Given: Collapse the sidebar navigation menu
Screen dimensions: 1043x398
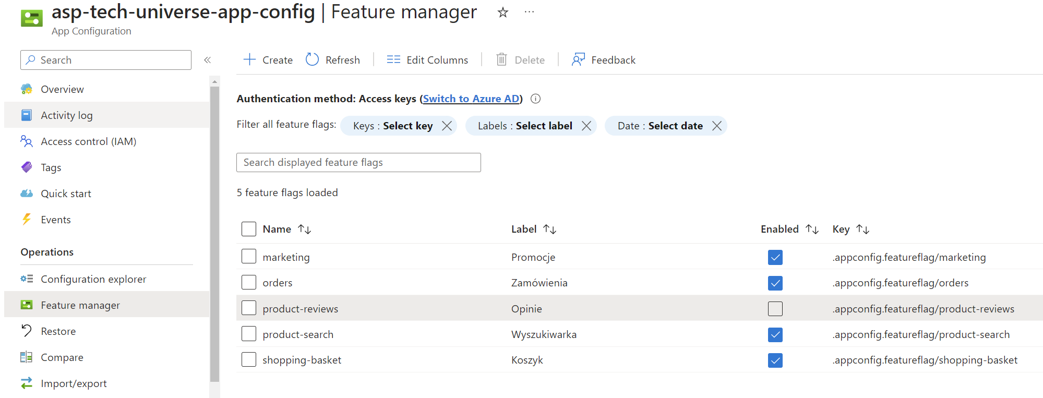Looking at the screenshot, I should click(x=207, y=60).
